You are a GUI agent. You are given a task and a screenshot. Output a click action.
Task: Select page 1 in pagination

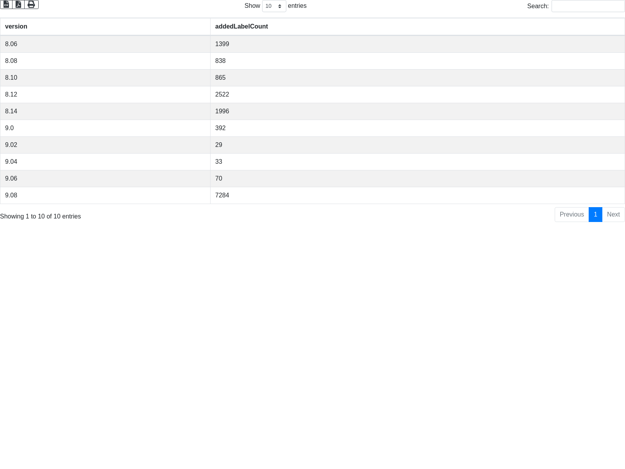coord(595,215)
